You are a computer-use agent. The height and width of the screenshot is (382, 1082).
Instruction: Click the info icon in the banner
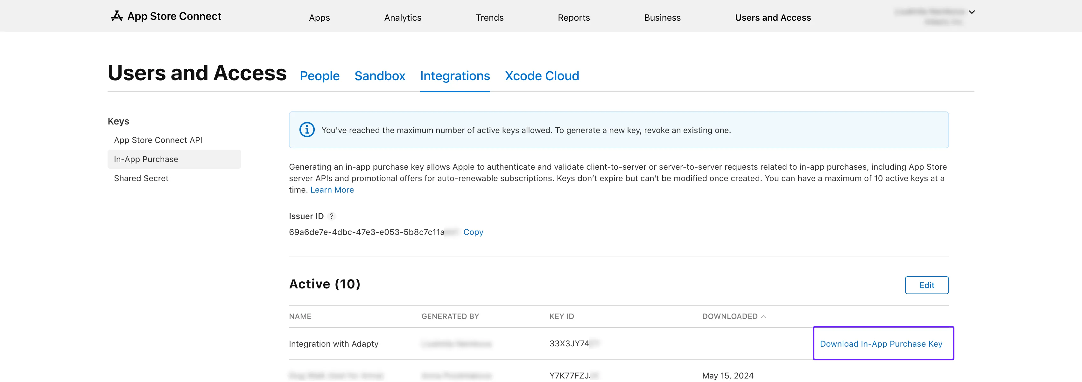(307, 130)
